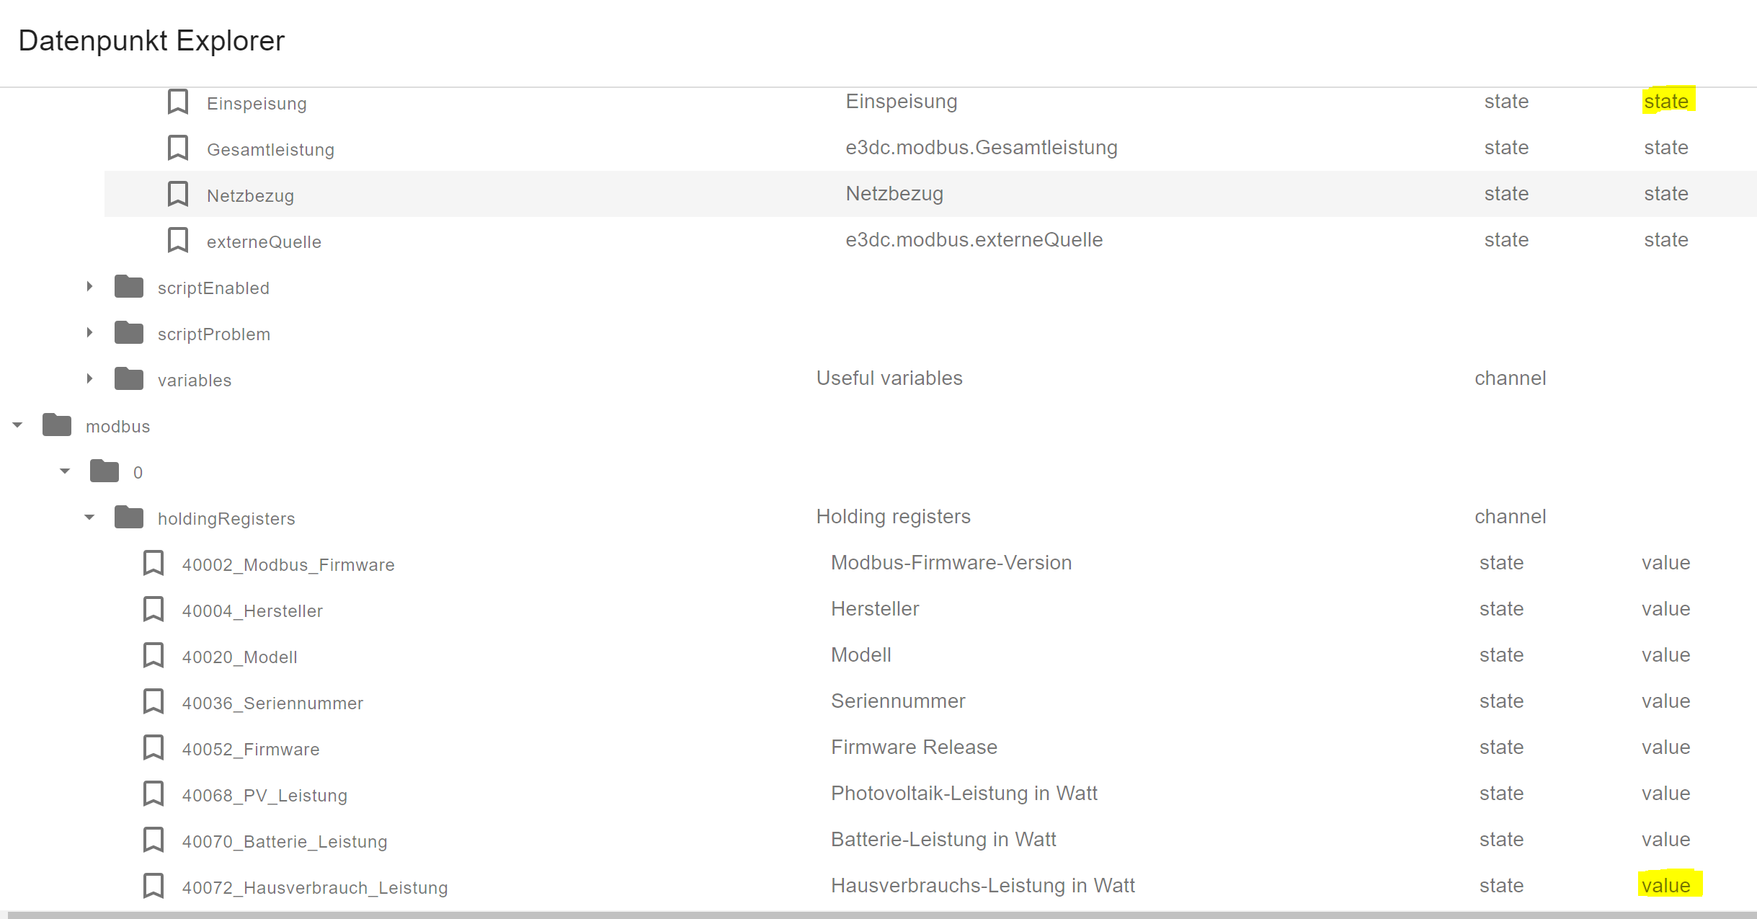
Task: Collapse the modbus tree node
Action: coord(18,425)
